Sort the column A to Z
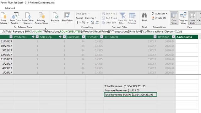This screenshot has width=201, height=113. (110, 13)
